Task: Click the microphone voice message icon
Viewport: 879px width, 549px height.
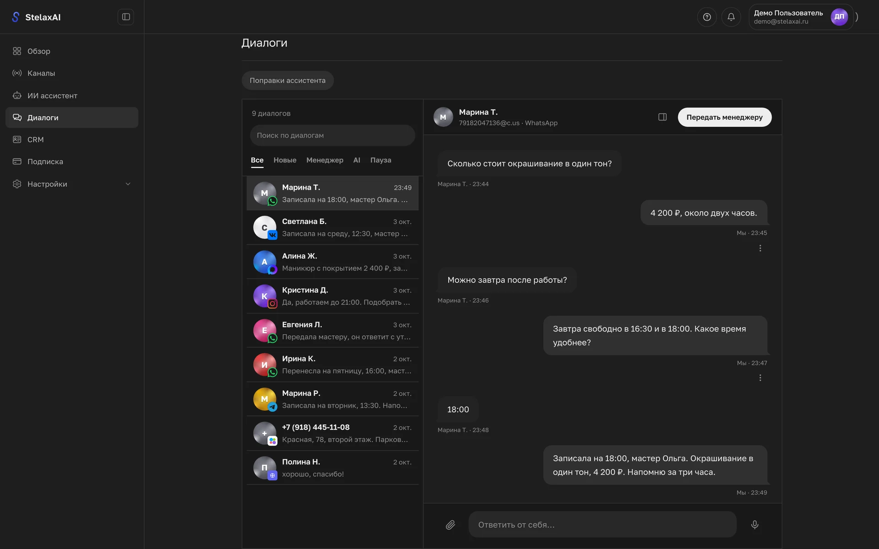Action: [x=755, y=525]
